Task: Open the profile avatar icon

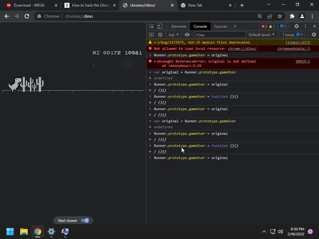Action: [x=302, y=16]
